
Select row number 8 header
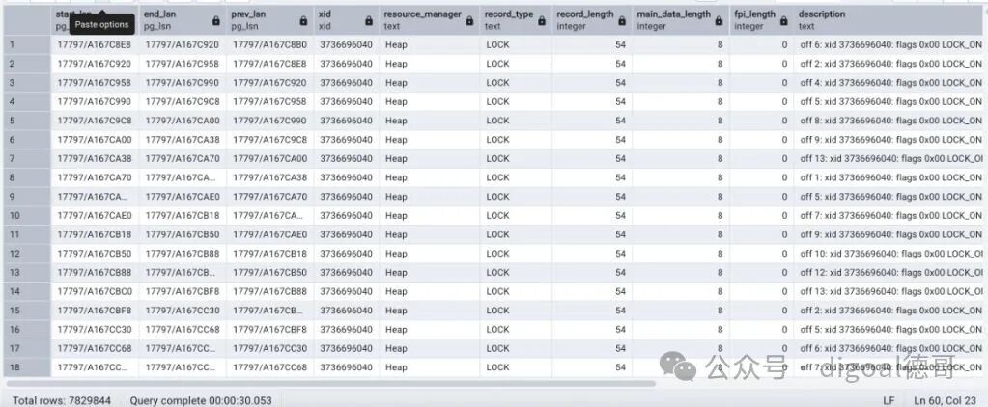[27, 177]
